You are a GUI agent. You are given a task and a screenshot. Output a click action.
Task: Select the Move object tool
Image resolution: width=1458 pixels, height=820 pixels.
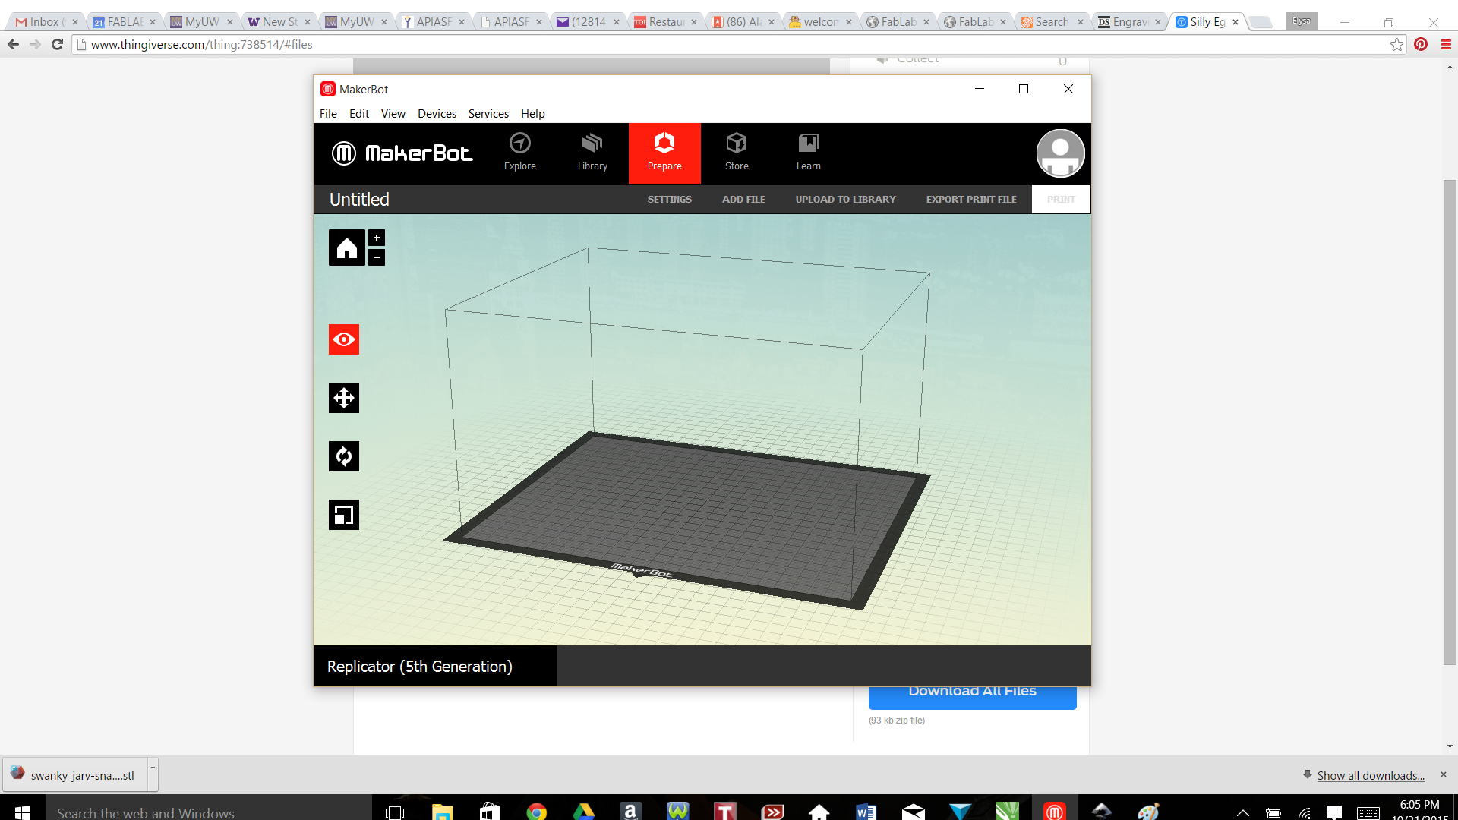(343, 397)
